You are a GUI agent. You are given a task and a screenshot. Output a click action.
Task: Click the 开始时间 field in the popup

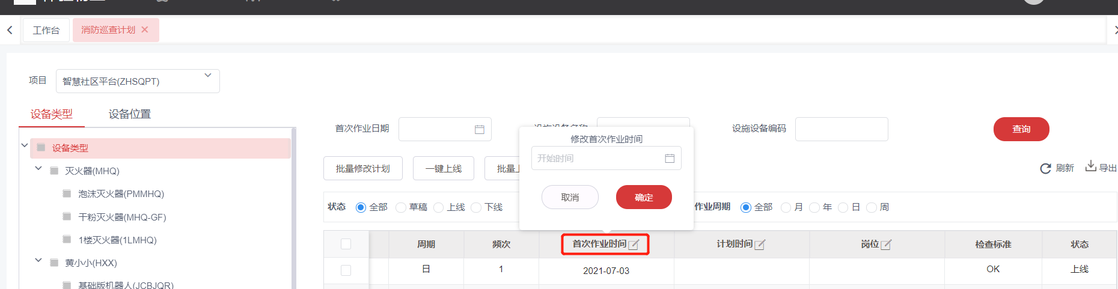[x=606, y=158]
